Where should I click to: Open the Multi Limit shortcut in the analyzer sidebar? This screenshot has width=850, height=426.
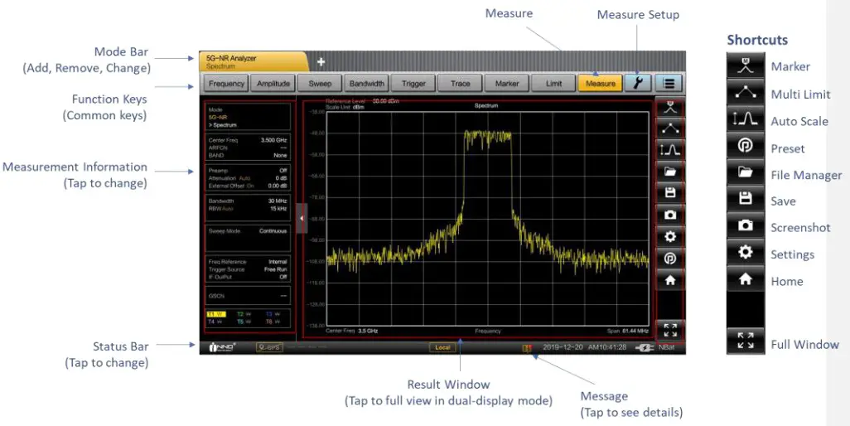tap(670, 129)
